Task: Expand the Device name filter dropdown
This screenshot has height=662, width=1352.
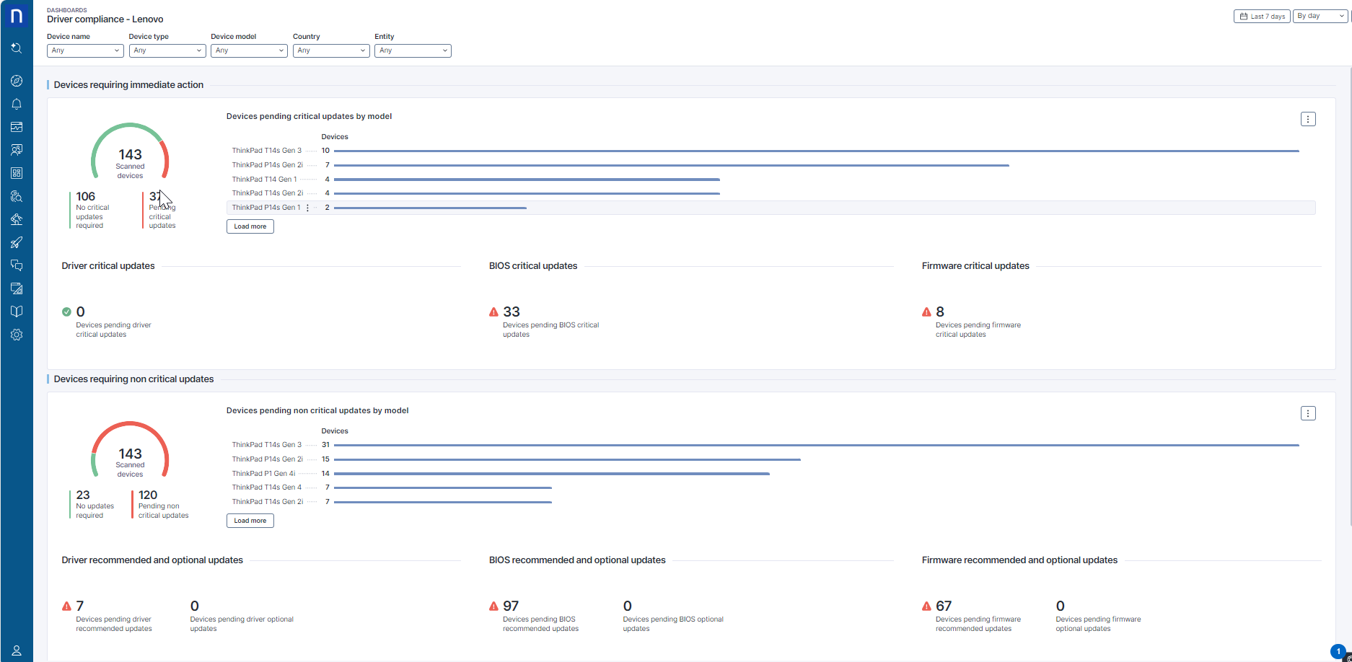Action: [x=85, y=50]
